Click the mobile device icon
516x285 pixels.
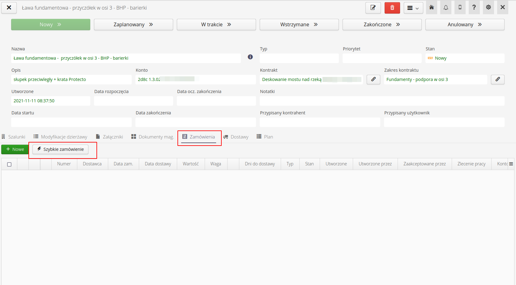point(460,7)
